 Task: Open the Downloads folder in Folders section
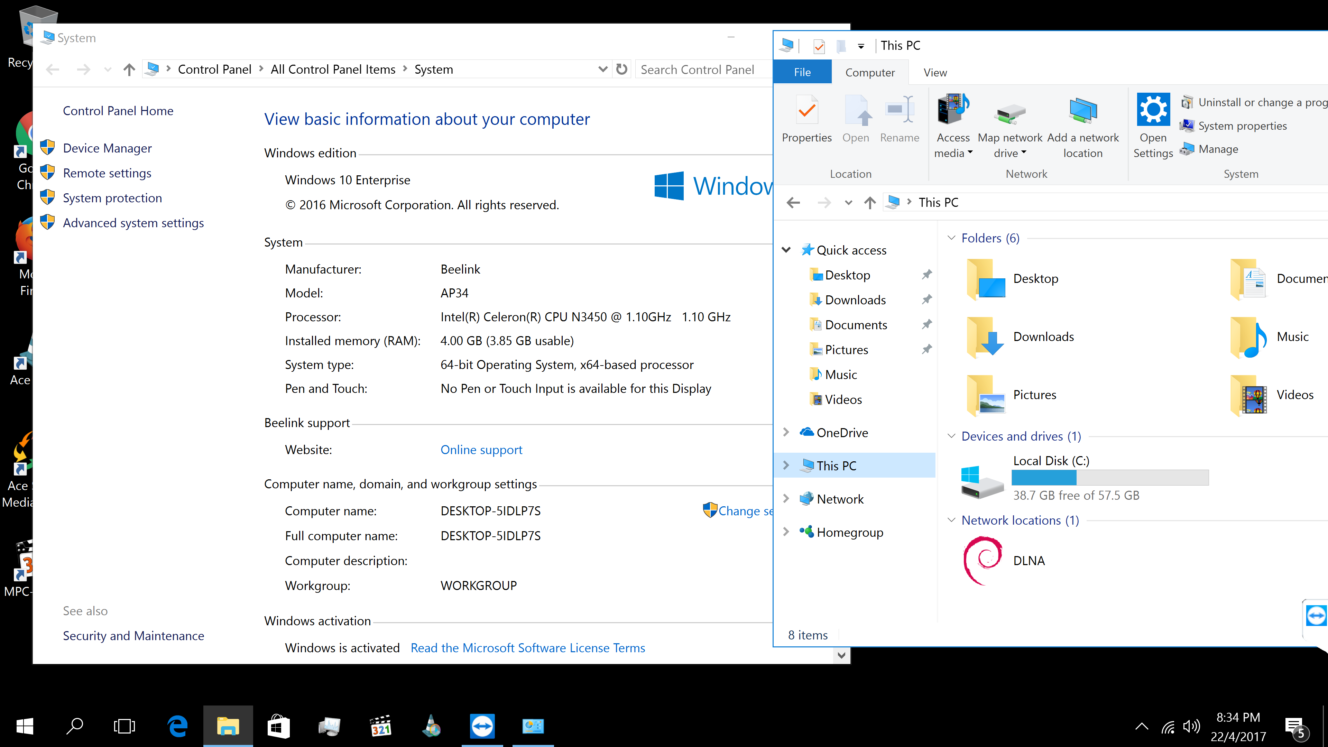(x=1020, y=337)
